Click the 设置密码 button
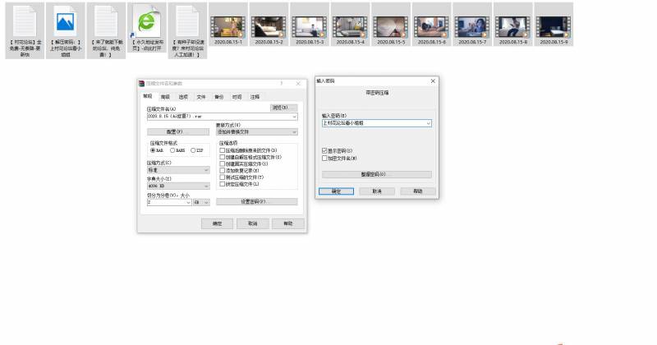 point(256,201)
